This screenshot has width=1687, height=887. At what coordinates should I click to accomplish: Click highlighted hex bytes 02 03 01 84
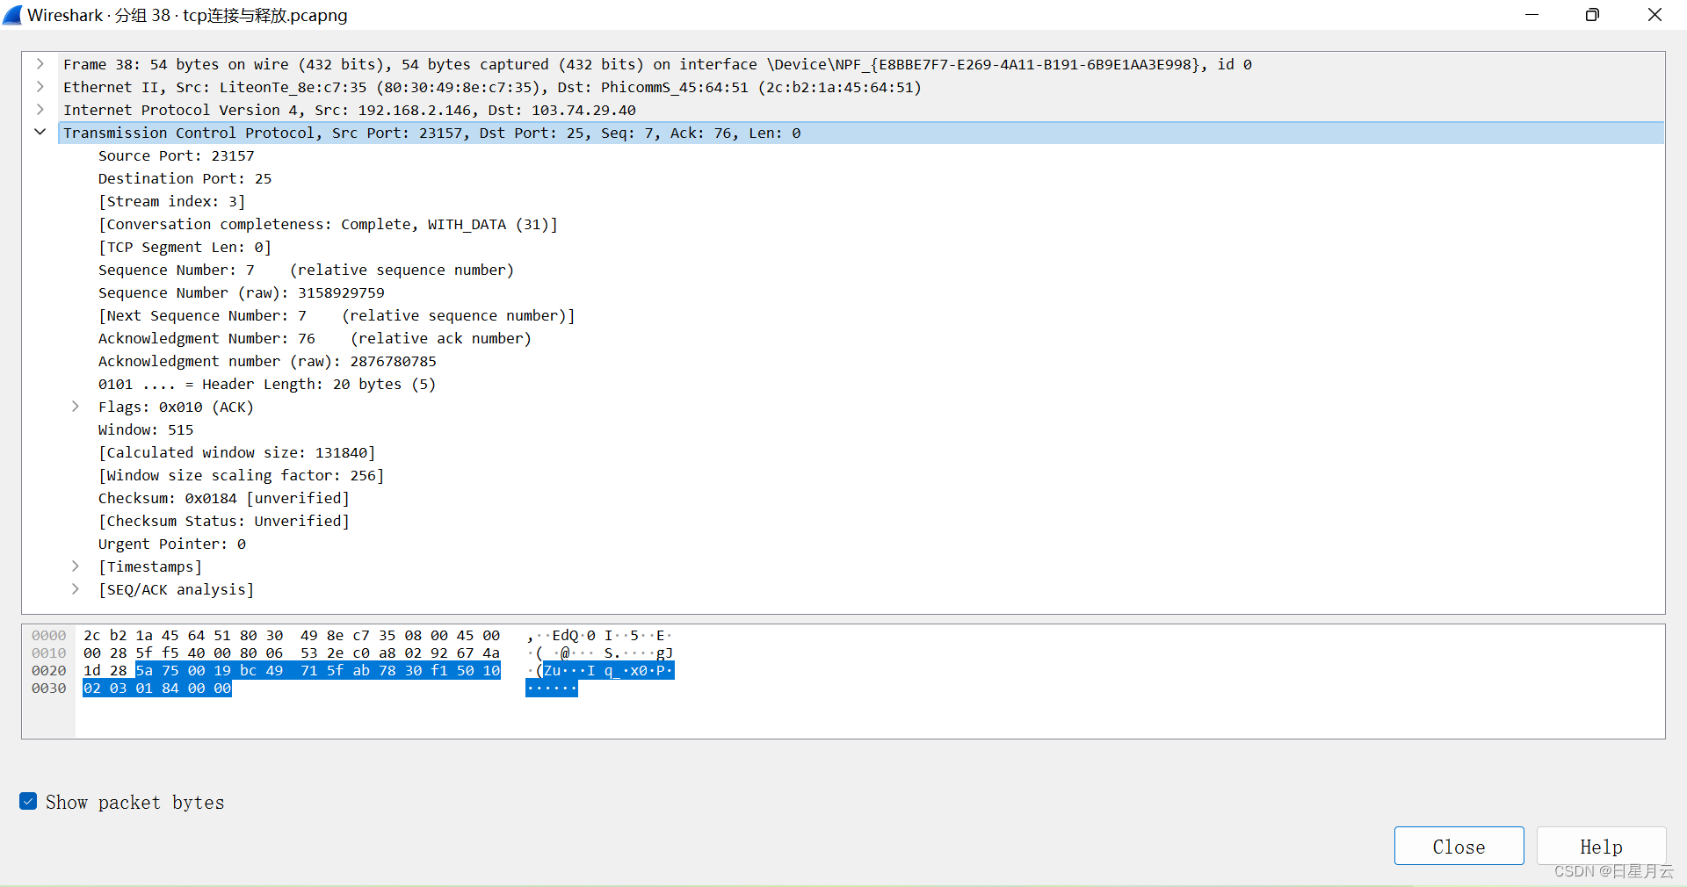[x=132, y=688]
